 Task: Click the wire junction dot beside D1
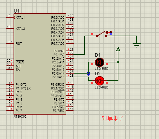118,62
